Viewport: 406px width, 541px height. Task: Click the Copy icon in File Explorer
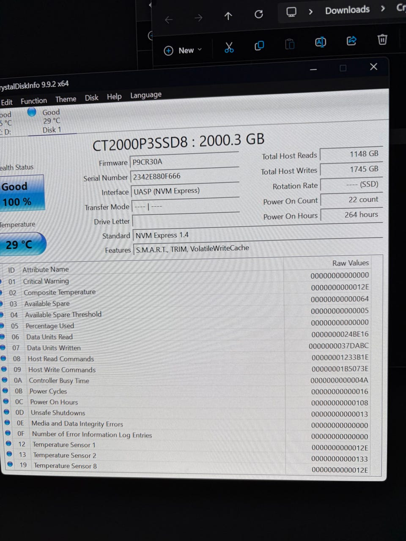[x=259, y=46]
